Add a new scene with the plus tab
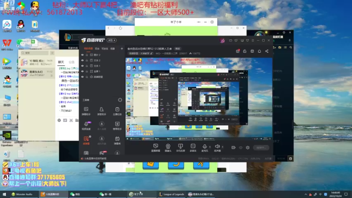The height and width of the screenshot is (198, 352). coord(122,48)
